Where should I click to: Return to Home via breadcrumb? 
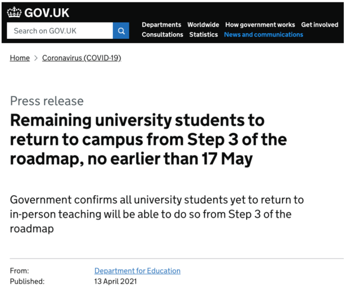[x=20, y=58]
